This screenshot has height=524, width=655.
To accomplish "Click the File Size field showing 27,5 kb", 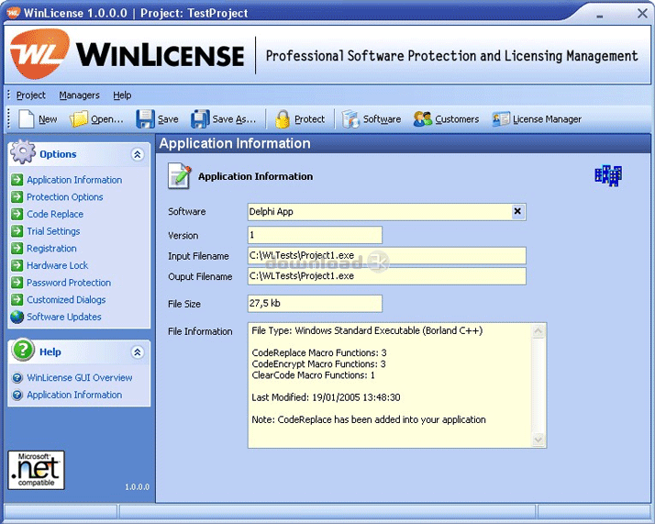I will [x=315, y=304].
